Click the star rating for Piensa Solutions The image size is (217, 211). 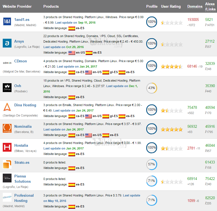click(172, 182)
